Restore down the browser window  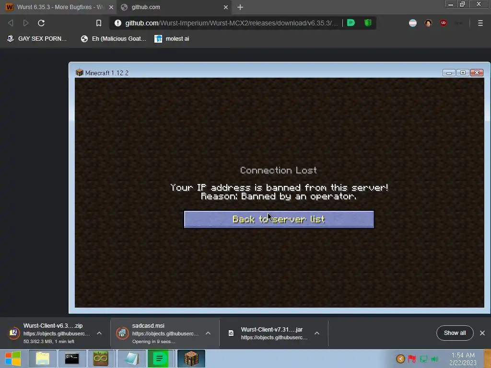tap(463, 4)
